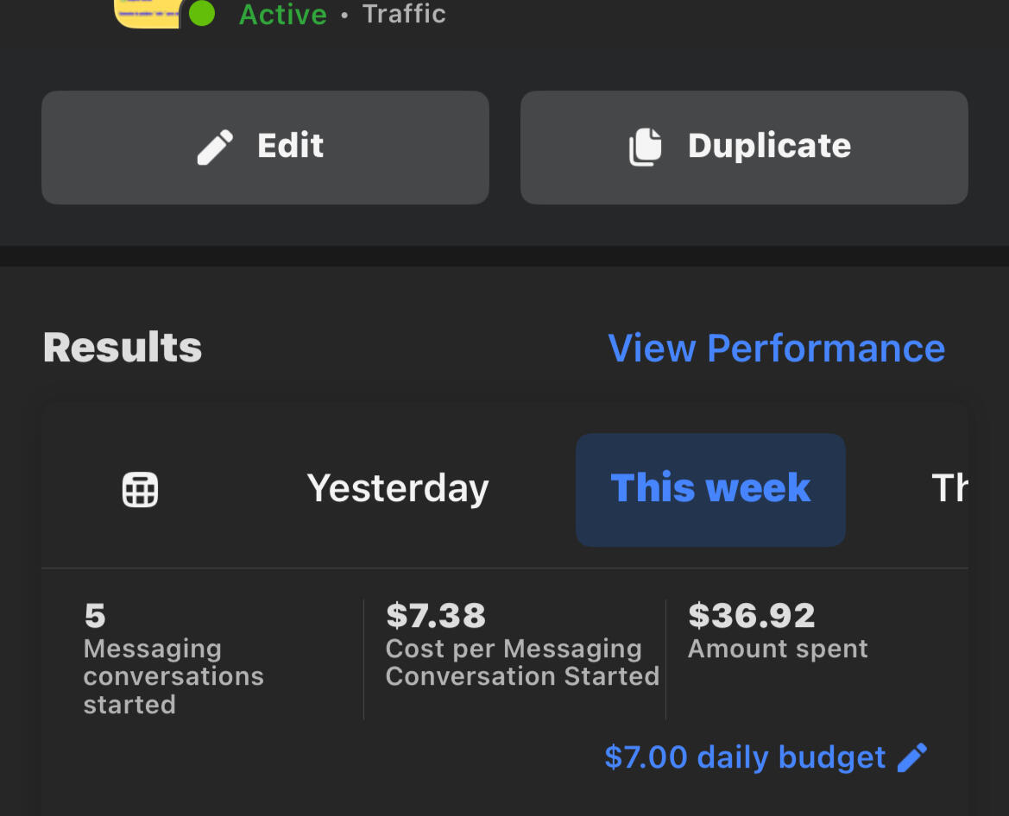Tap the blue pencil beside daily budget
This screenshot has width=1009, height=816.
pos(912,757)
